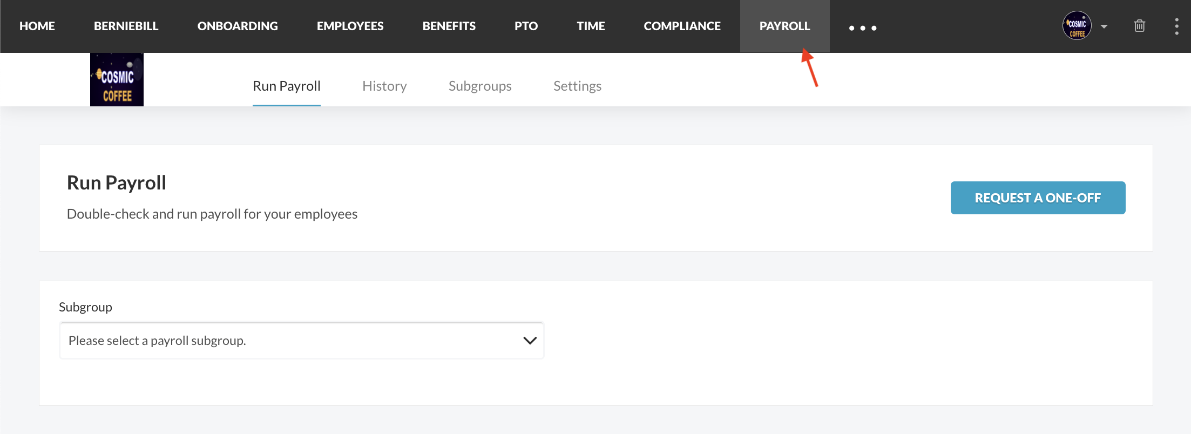Screen dimensions: 1191x434
Task: Click the square Cosmic Coffee company logo
Action: pos(117,79)
